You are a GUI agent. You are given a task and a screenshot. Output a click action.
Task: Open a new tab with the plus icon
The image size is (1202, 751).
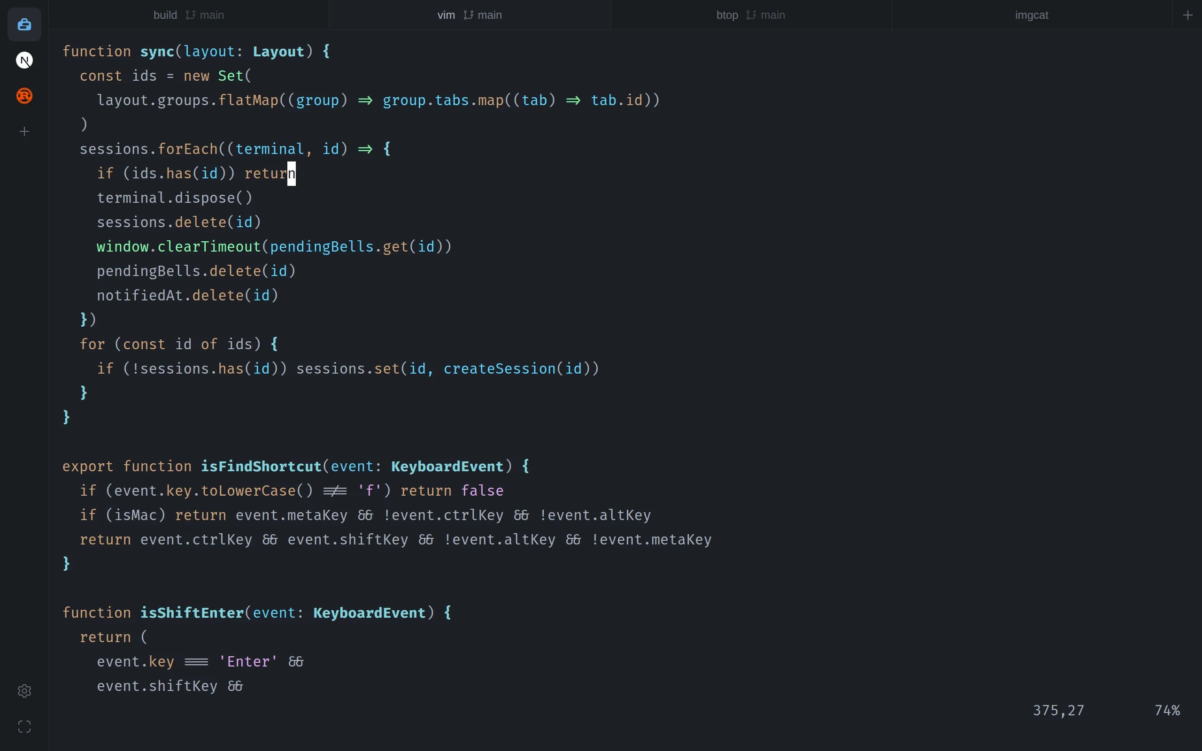pyautogui.click(x=1187, y=15)
